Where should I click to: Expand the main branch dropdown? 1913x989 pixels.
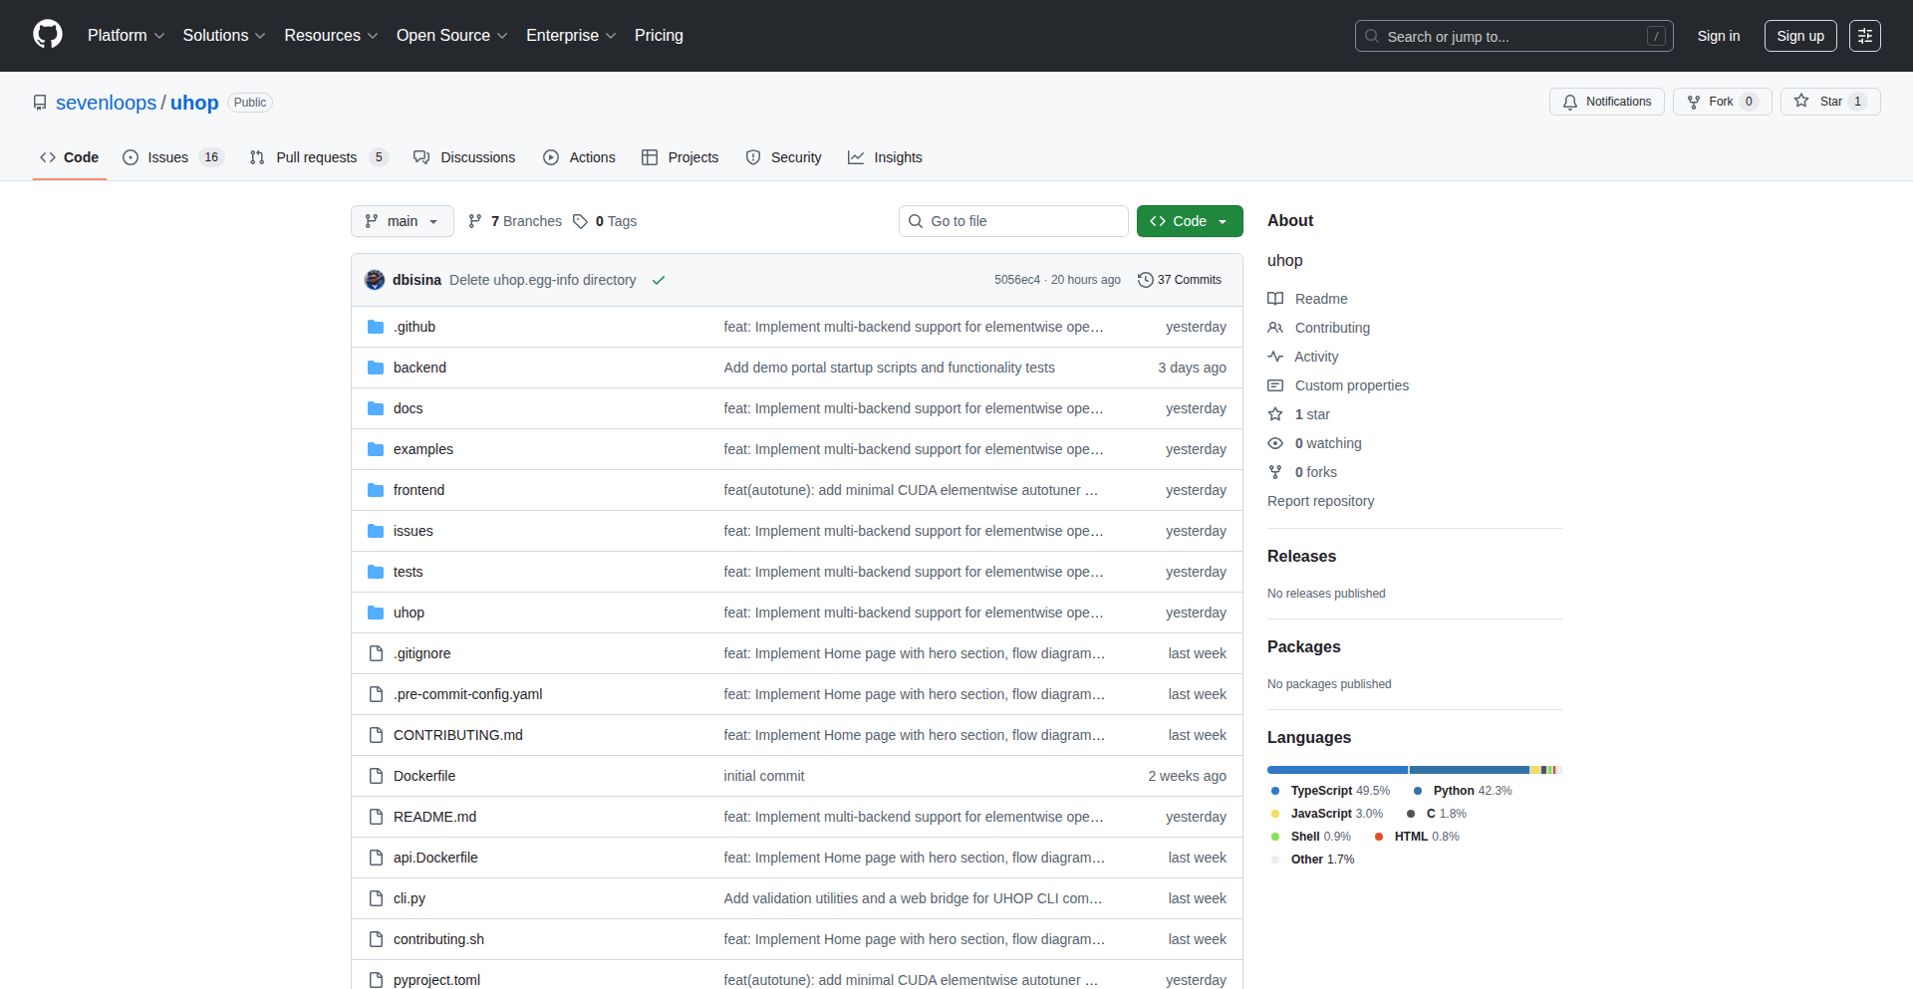click(402, 221)
